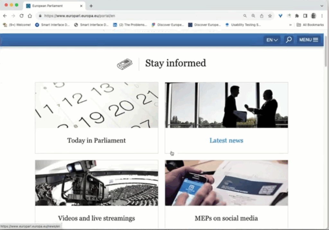Image resolution: width=329 pixels, height=230 pixels.
Task: Open the browser extensions puzzle icon
Action: click(297, 16)
